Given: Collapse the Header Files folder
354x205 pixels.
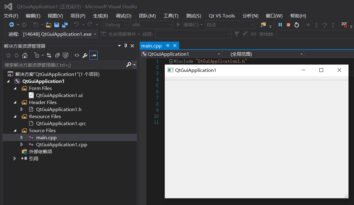Looking at the screenshot, I should click(x=15, y=102).
